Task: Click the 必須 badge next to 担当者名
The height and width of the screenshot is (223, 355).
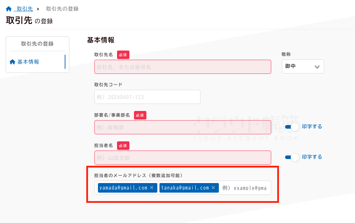Action: [123, 146]
